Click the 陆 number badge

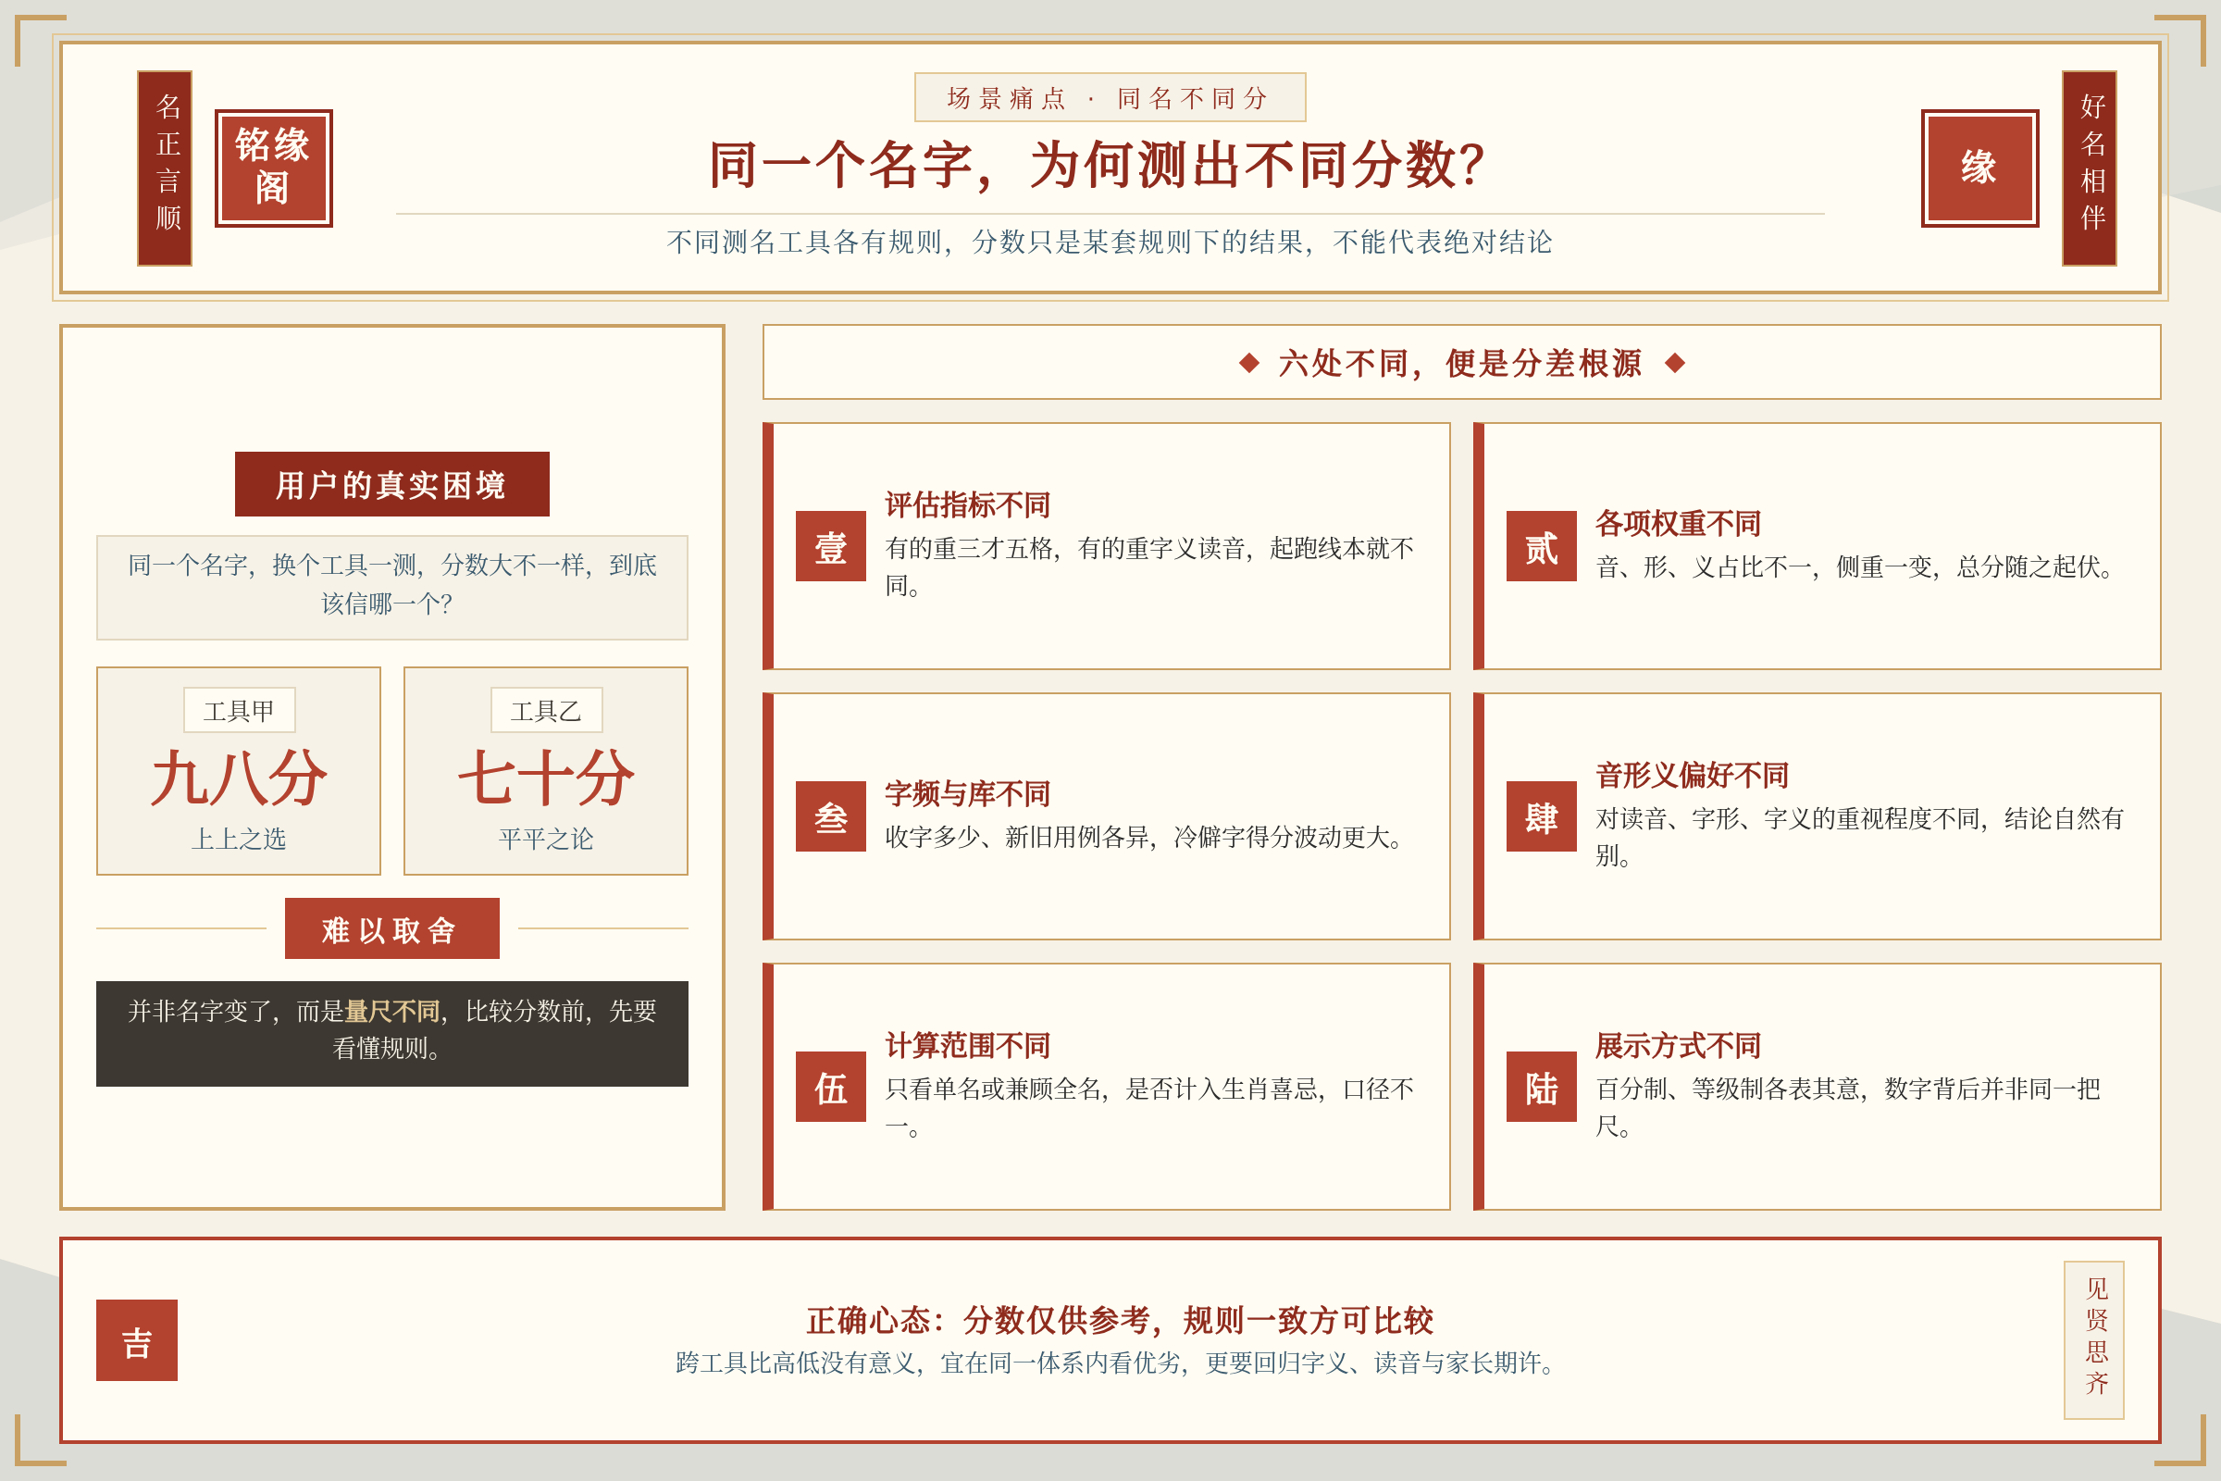(x=1541, y=1086)
